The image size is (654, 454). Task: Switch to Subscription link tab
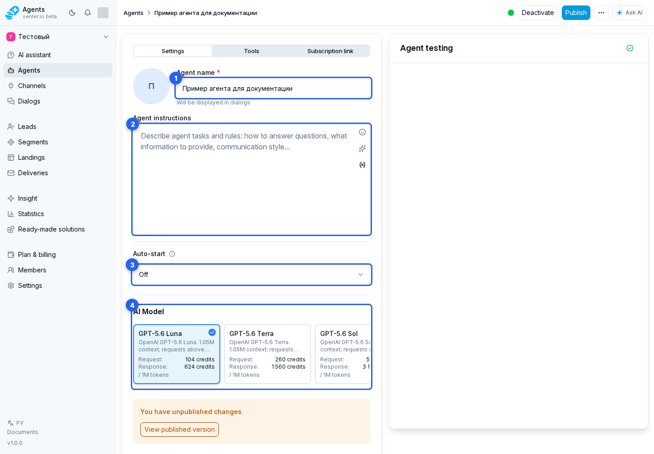pyautogui.click(x=330, y=51)
